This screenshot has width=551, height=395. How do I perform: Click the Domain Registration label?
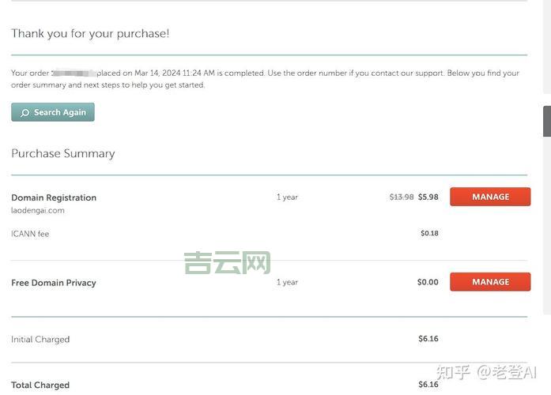coord(54,197)
